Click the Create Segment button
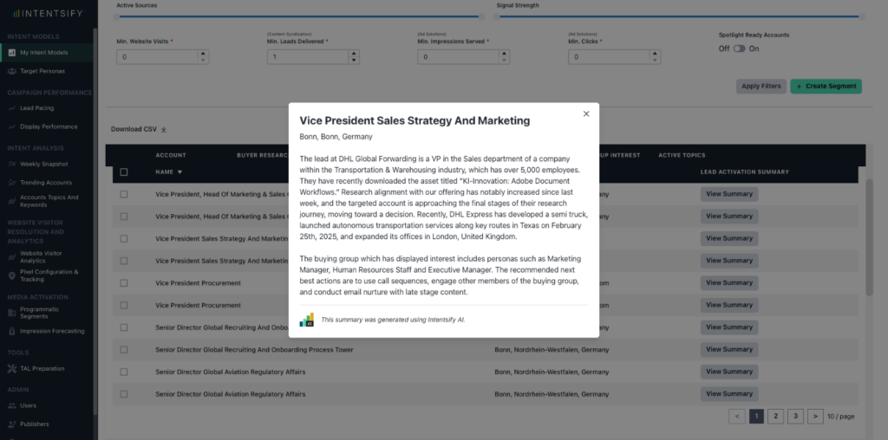 [x=826, y=86]
